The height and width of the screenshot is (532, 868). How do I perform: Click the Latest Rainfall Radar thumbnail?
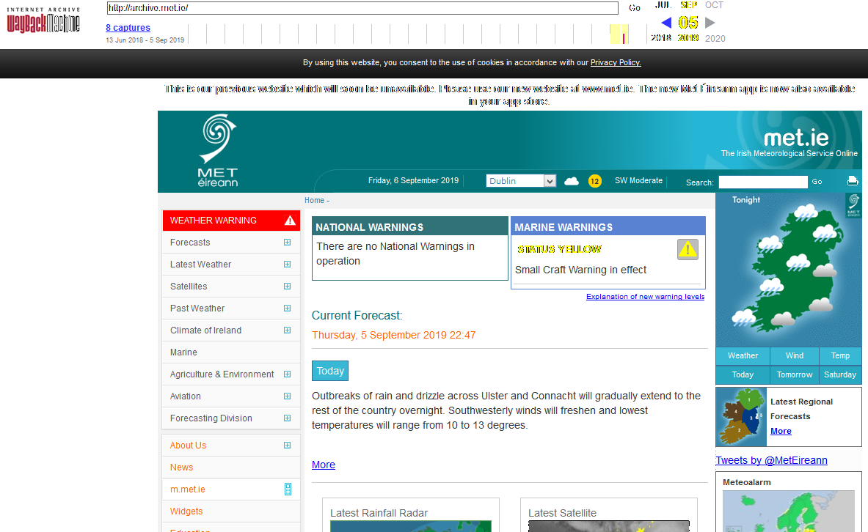[x=411, y=526]
